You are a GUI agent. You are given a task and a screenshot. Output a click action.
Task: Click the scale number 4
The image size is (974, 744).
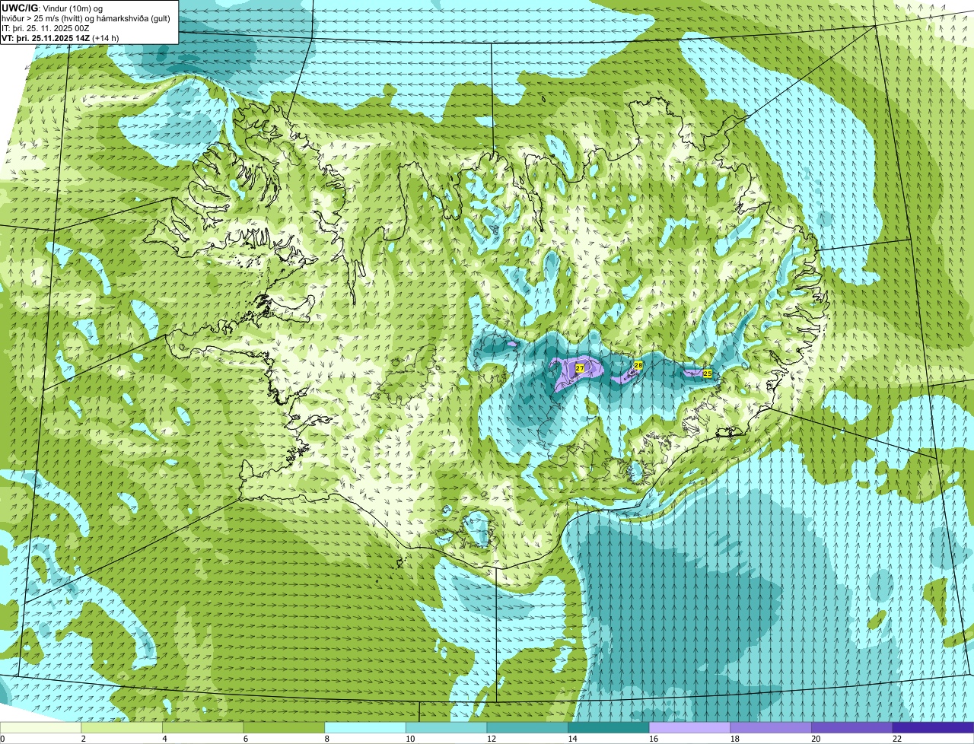pos(164,739)
